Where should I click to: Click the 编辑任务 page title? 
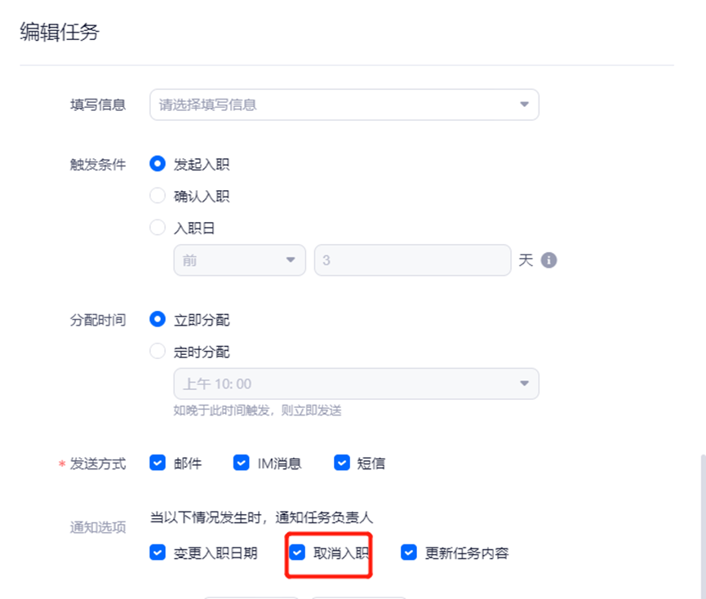pyautogui.click(x=60, y=32)
